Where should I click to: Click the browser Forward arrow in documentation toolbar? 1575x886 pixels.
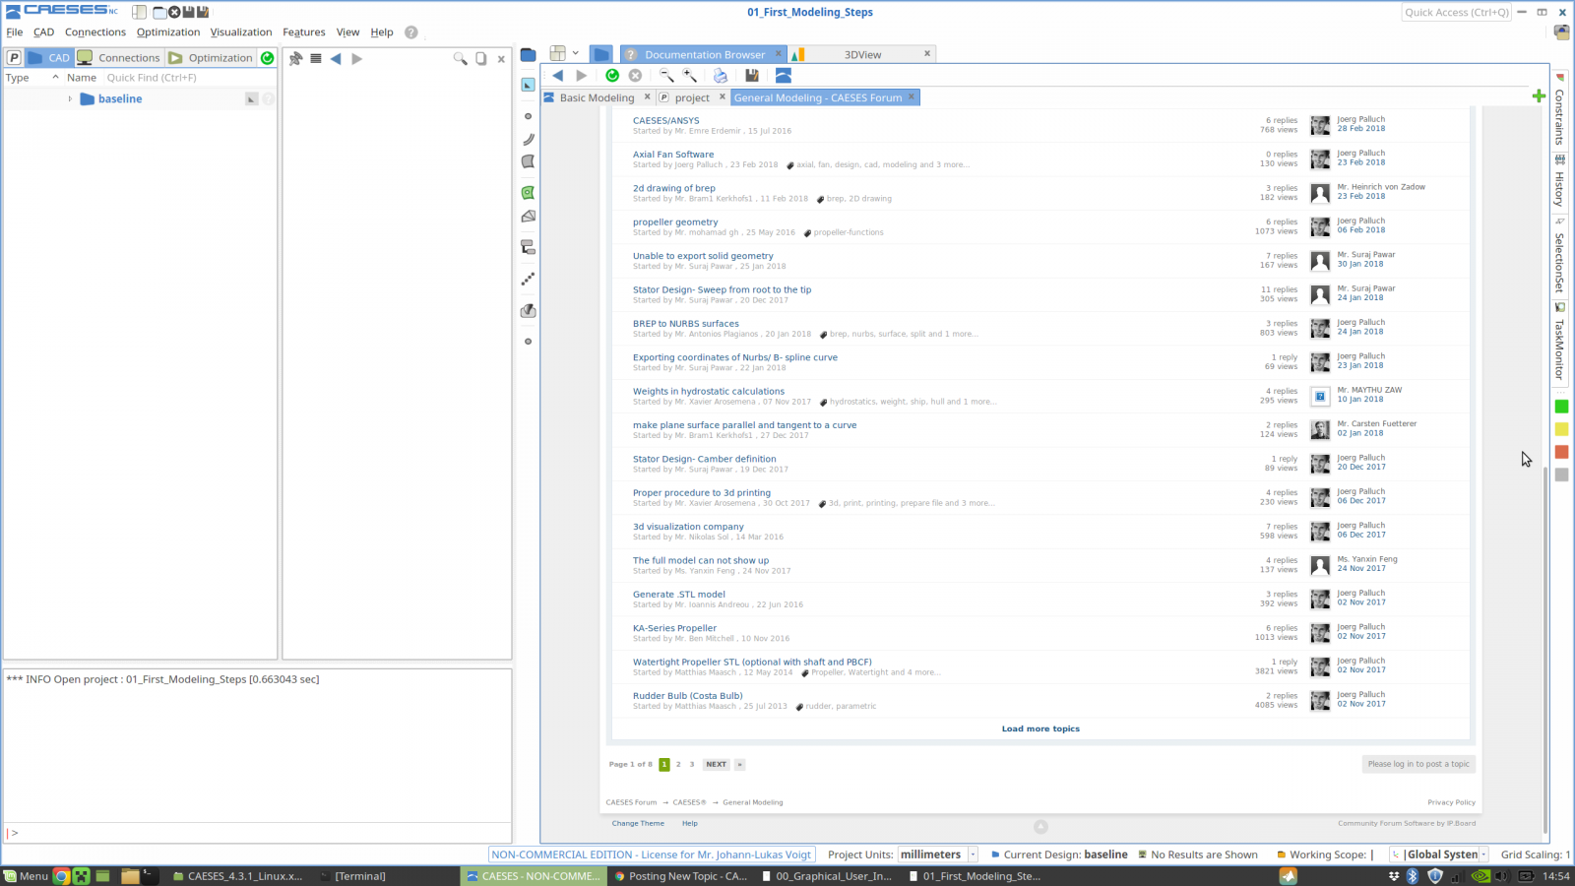[x=582, y=76]
